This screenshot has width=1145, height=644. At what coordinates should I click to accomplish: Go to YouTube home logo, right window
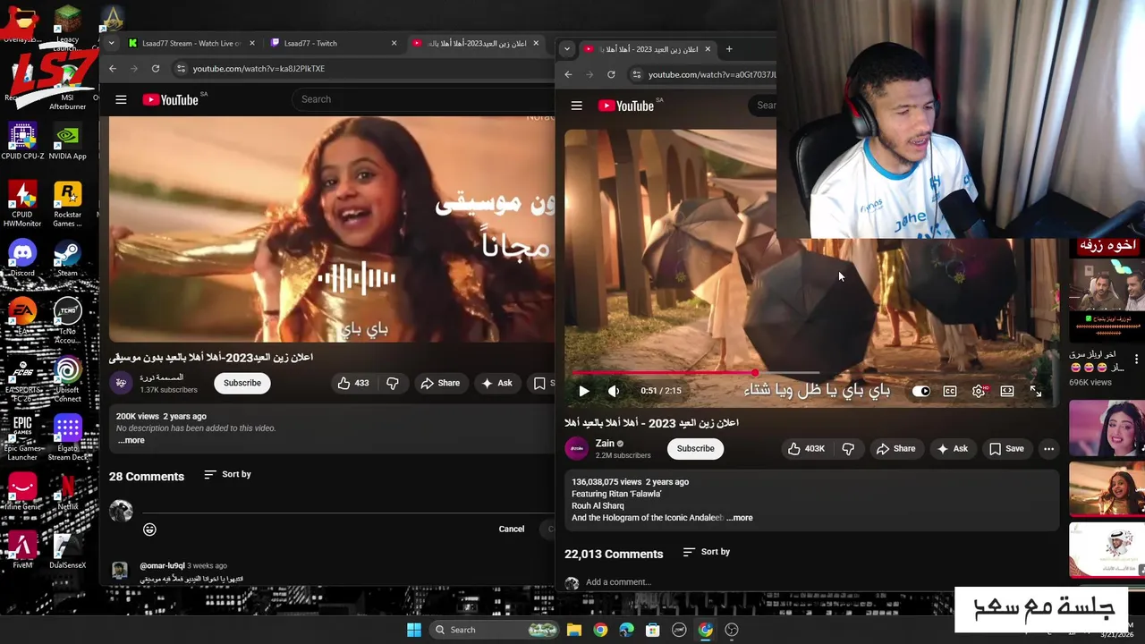pyautogui.click(x=626, y=106)
